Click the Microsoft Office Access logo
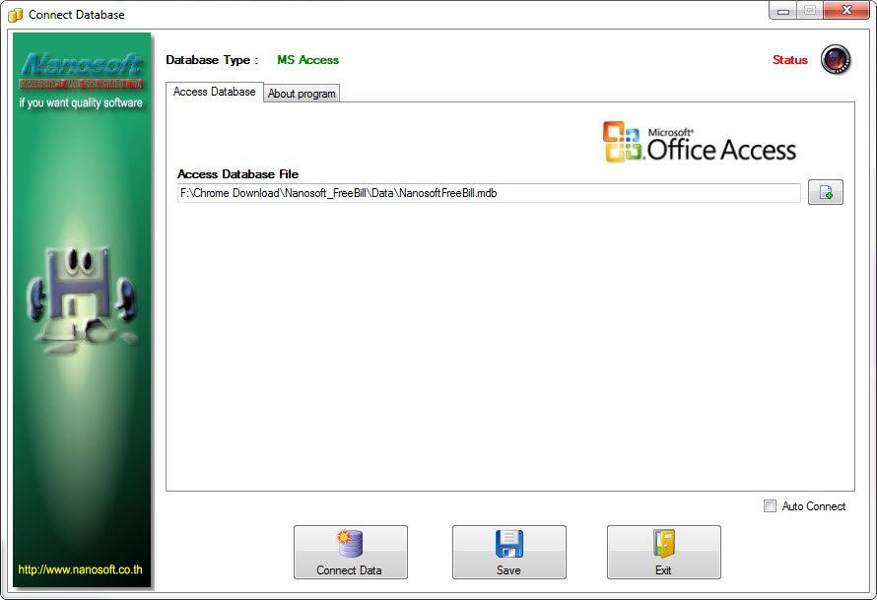 pos(699,142)
